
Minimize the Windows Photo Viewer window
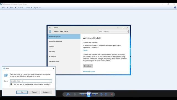(x=162, y=4)
